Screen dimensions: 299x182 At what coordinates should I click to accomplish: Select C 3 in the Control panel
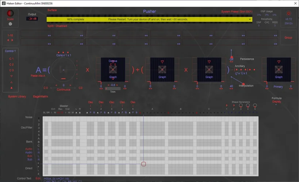coord(11,70)
